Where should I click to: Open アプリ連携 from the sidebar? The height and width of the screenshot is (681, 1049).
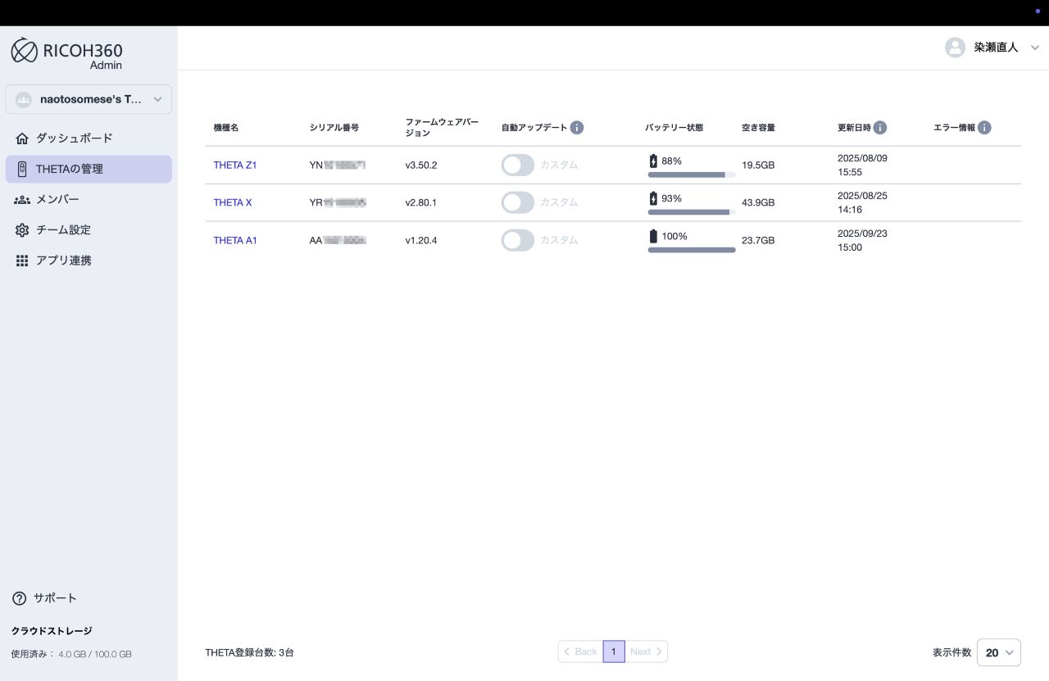click(63, 261)
